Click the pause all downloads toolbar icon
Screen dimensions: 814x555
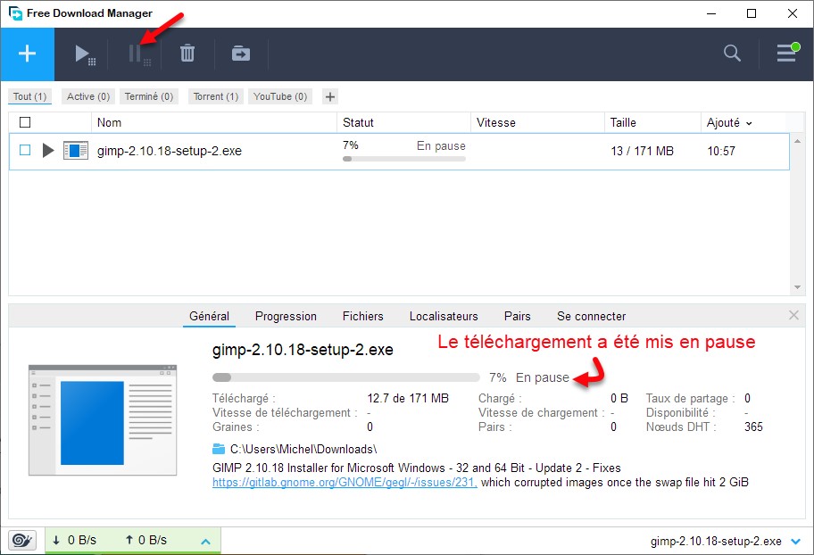137,54
